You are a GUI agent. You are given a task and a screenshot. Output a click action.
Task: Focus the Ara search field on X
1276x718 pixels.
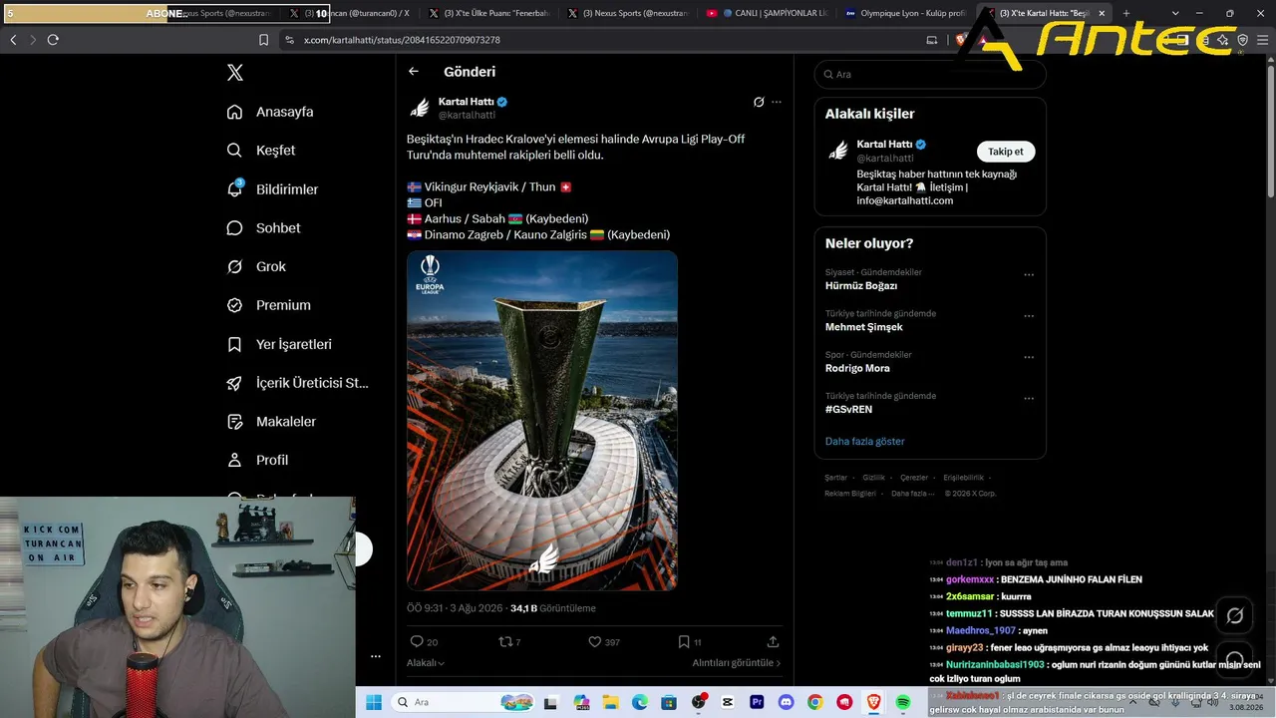pos(930,75)
